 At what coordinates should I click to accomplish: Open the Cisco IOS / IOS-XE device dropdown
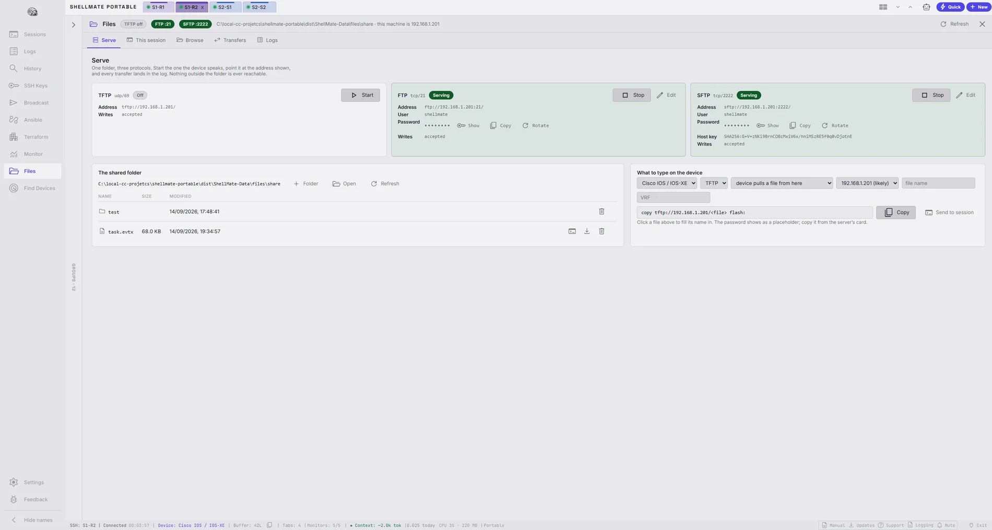click(667, 183)
